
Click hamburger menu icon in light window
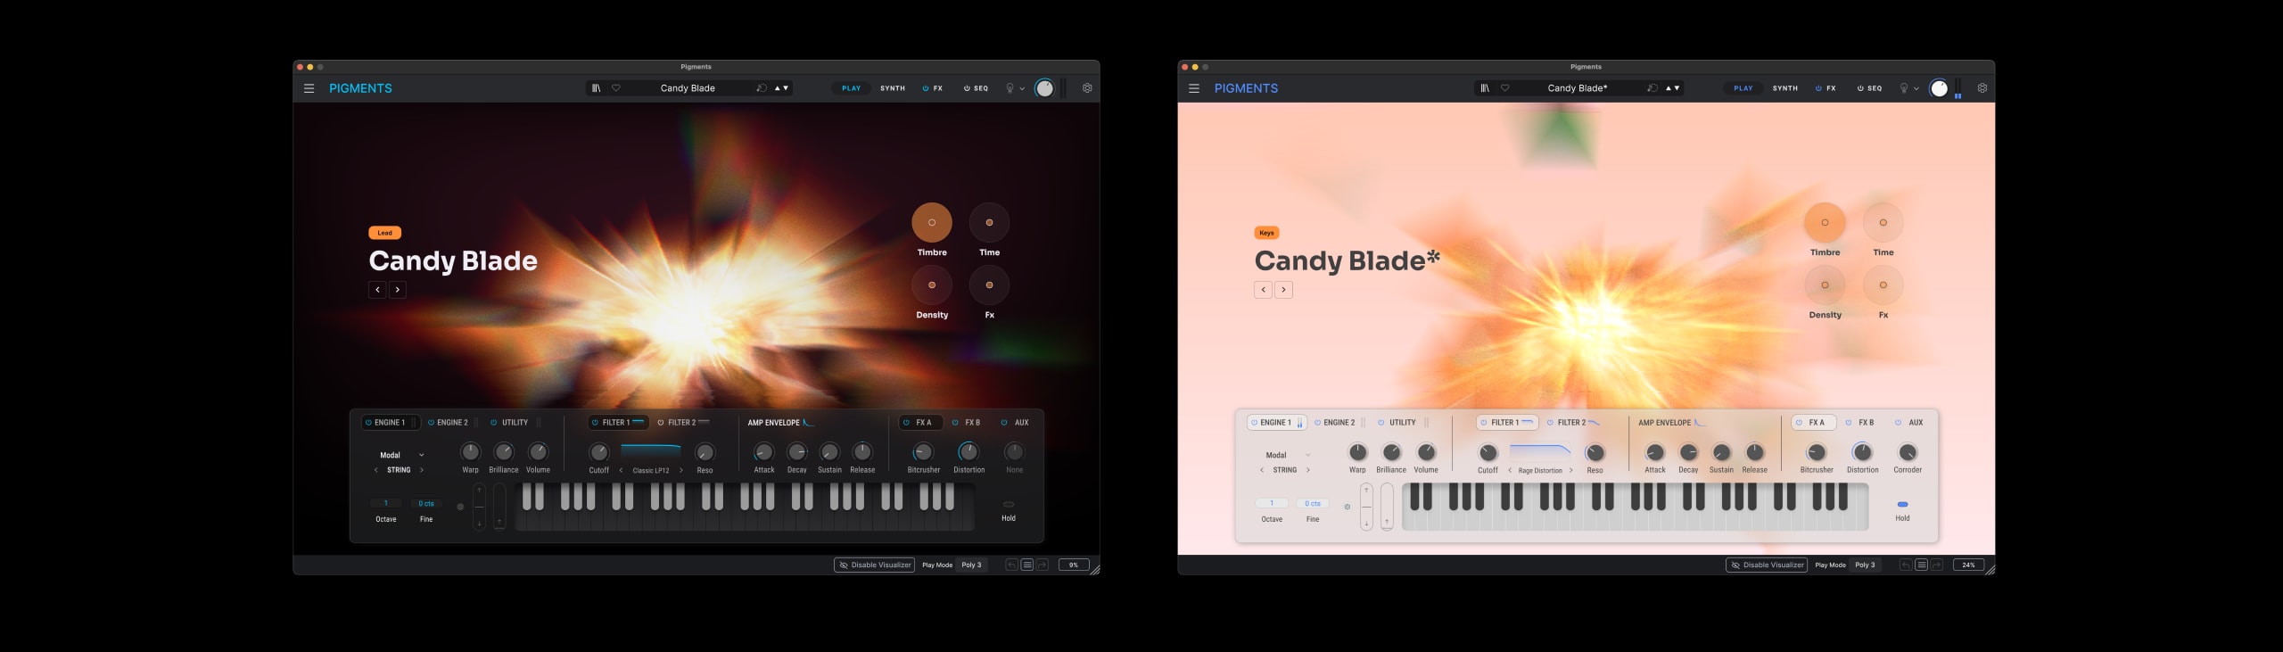[x=1194, y=88]
